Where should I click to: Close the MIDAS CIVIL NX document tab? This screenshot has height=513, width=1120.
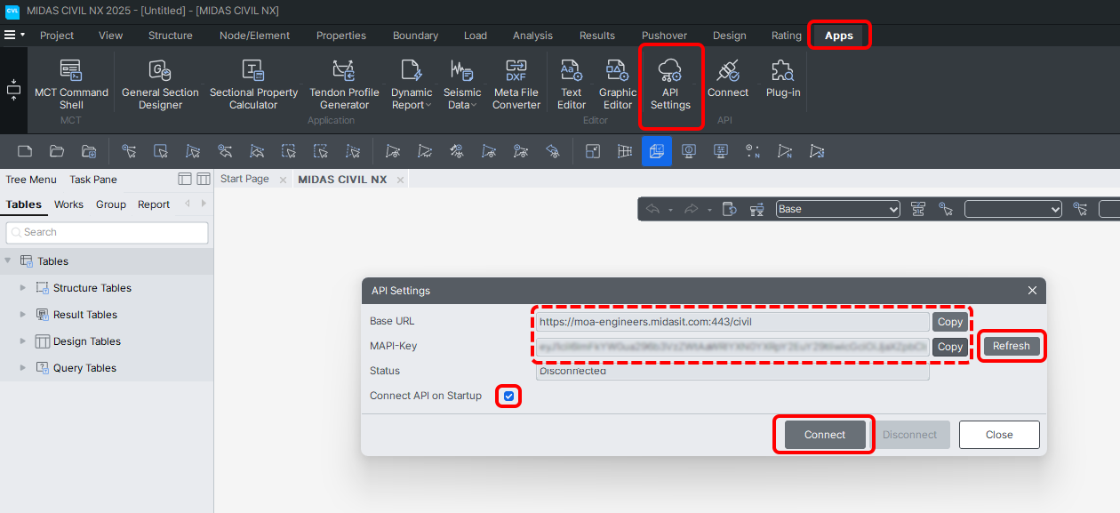pos(400,180)
